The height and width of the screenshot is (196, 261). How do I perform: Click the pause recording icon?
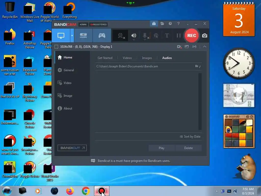point(178,35)
